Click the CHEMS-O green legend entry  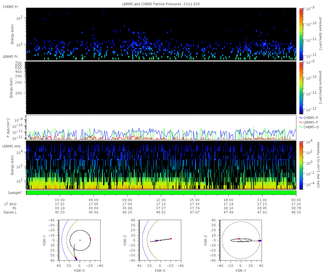click(x=309, y=127)
